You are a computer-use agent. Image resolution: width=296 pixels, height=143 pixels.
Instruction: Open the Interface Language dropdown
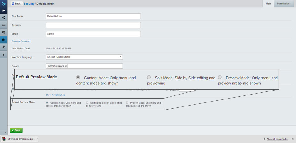84,57
